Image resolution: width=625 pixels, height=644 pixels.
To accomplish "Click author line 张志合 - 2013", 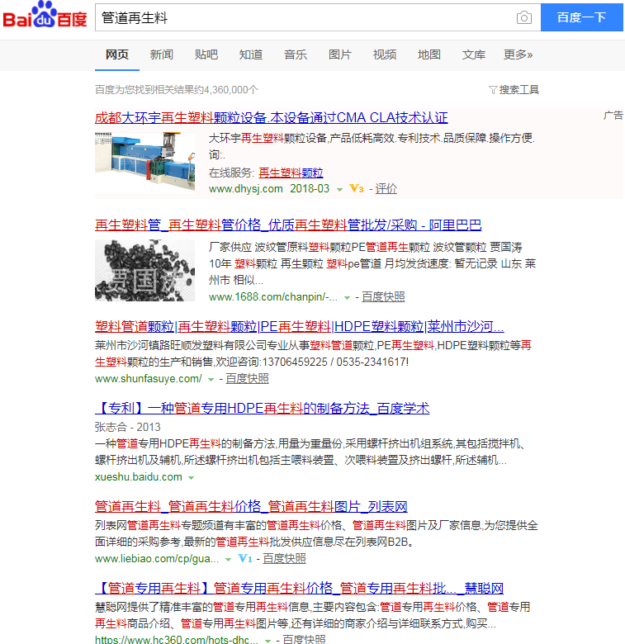I will pos(128,427).
